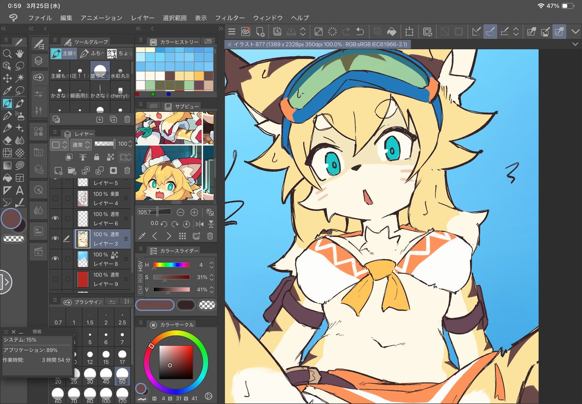Show hidden レイヤー 9 visibility box
Screen dimensions: 582x404
pos(55,279)
